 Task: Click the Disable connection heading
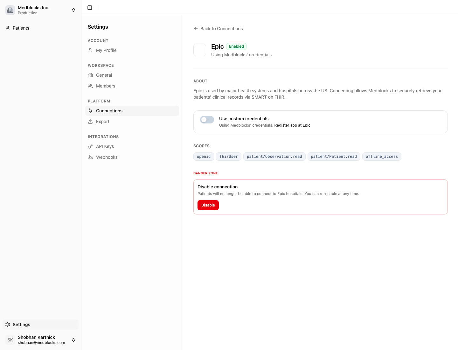tap(218, 187)
